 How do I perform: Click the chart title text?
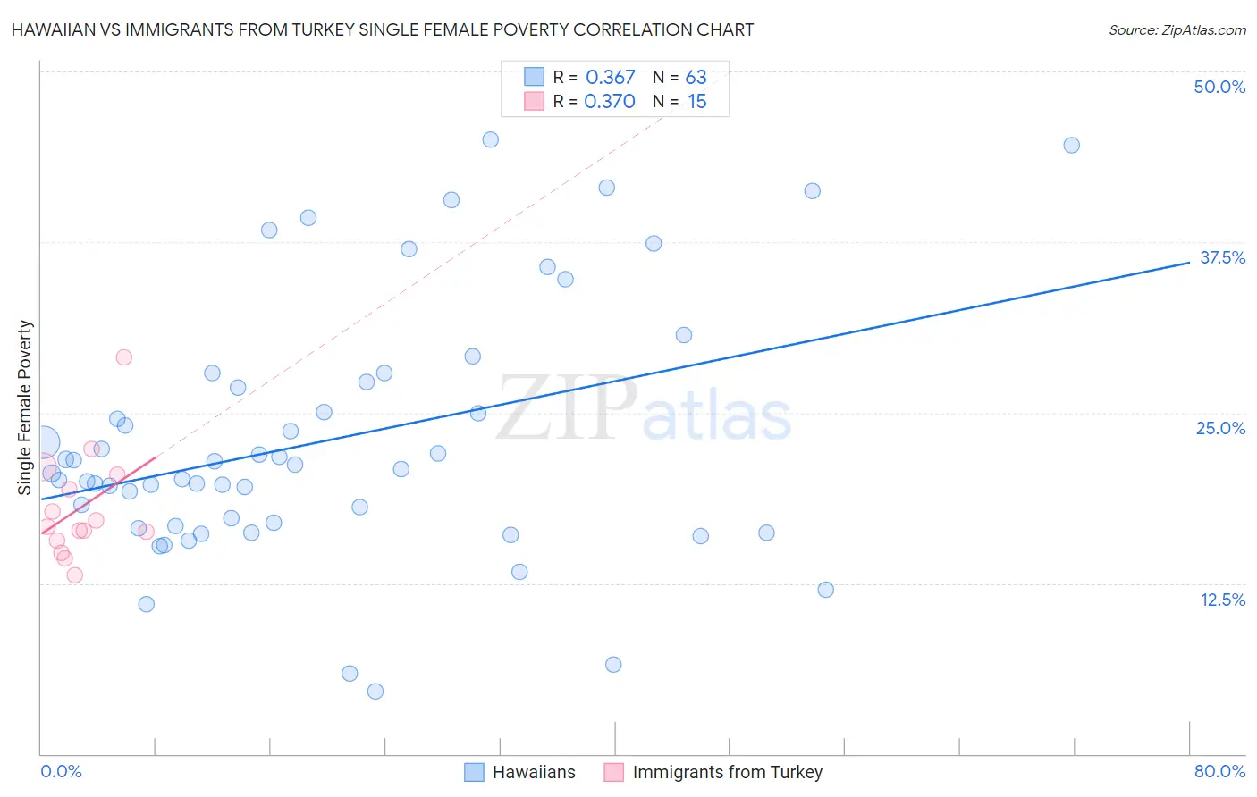pos(383,29)
